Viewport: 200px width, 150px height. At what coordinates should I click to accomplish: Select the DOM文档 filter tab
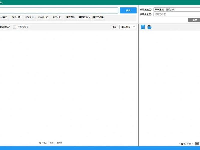point(43,17)
